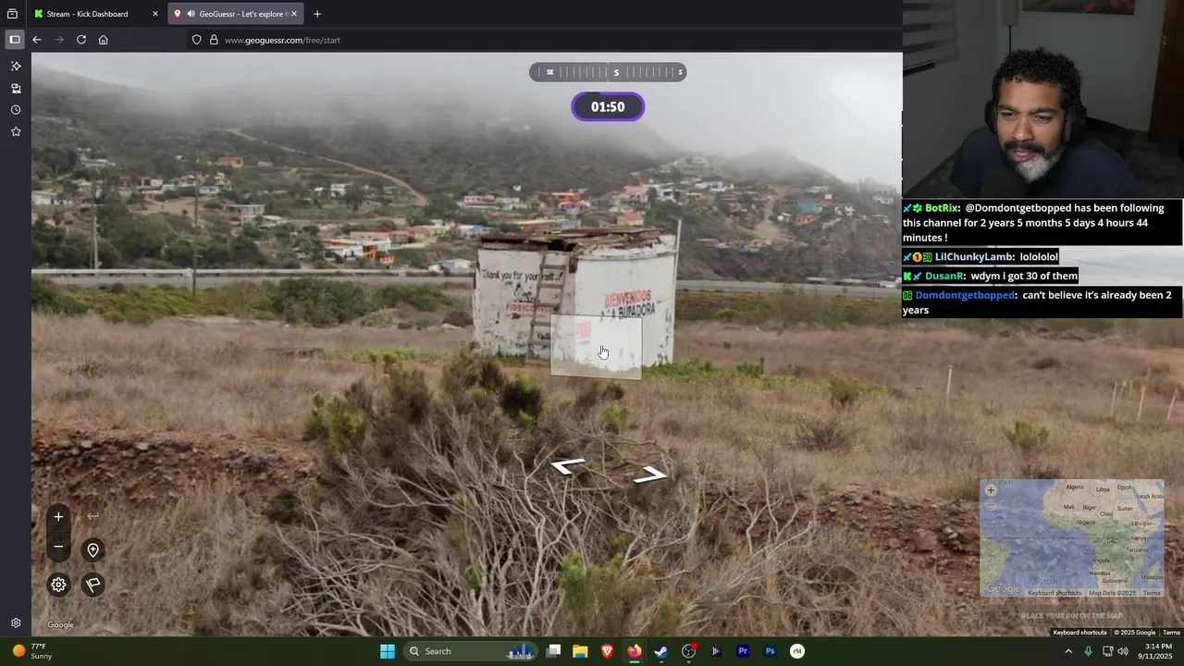Viewport: 1184px width, 666px height.
Task: Open the guess mini-map over Africa
Action: click(x=1072, y=537)
